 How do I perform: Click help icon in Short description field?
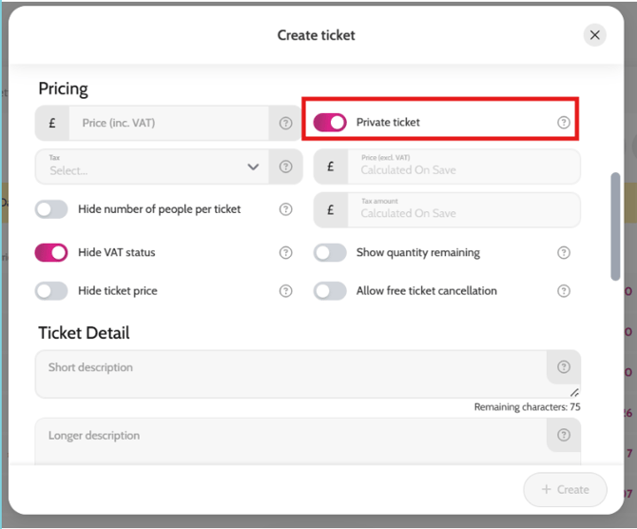564,367
